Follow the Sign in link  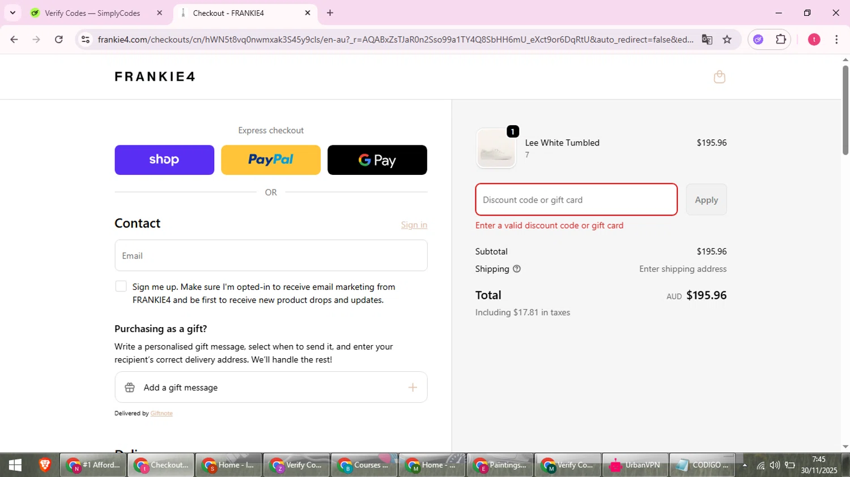pos(414,225)
